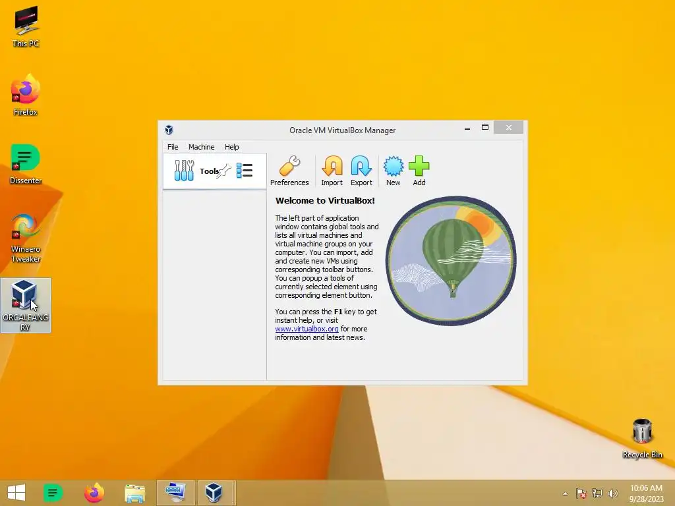
Task: Open File Explorer from the taskbar
Action: [x=134, y=493]
